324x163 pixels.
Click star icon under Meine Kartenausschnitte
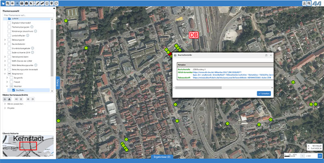pyautogui.click(x=5, y=99)
